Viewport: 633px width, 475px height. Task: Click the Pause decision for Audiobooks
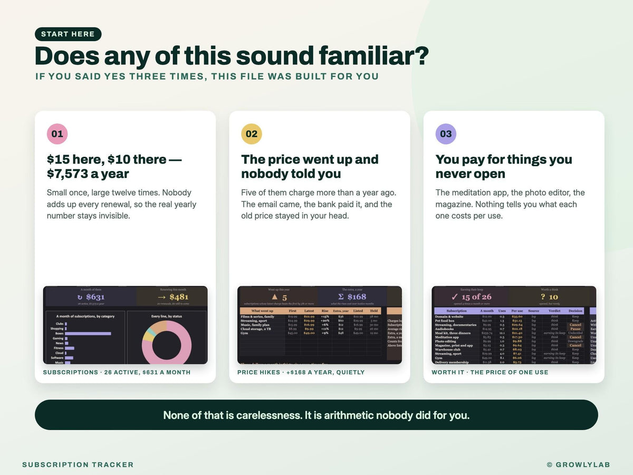(x=576, y=329)
